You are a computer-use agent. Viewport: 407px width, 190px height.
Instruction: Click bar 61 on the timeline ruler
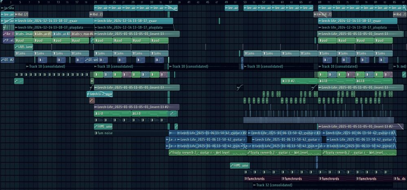pos(282,2)
